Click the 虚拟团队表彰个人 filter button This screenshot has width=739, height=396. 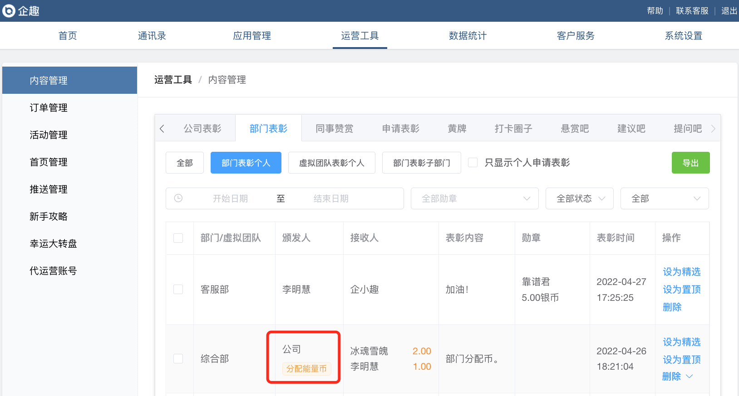point(332,163)
